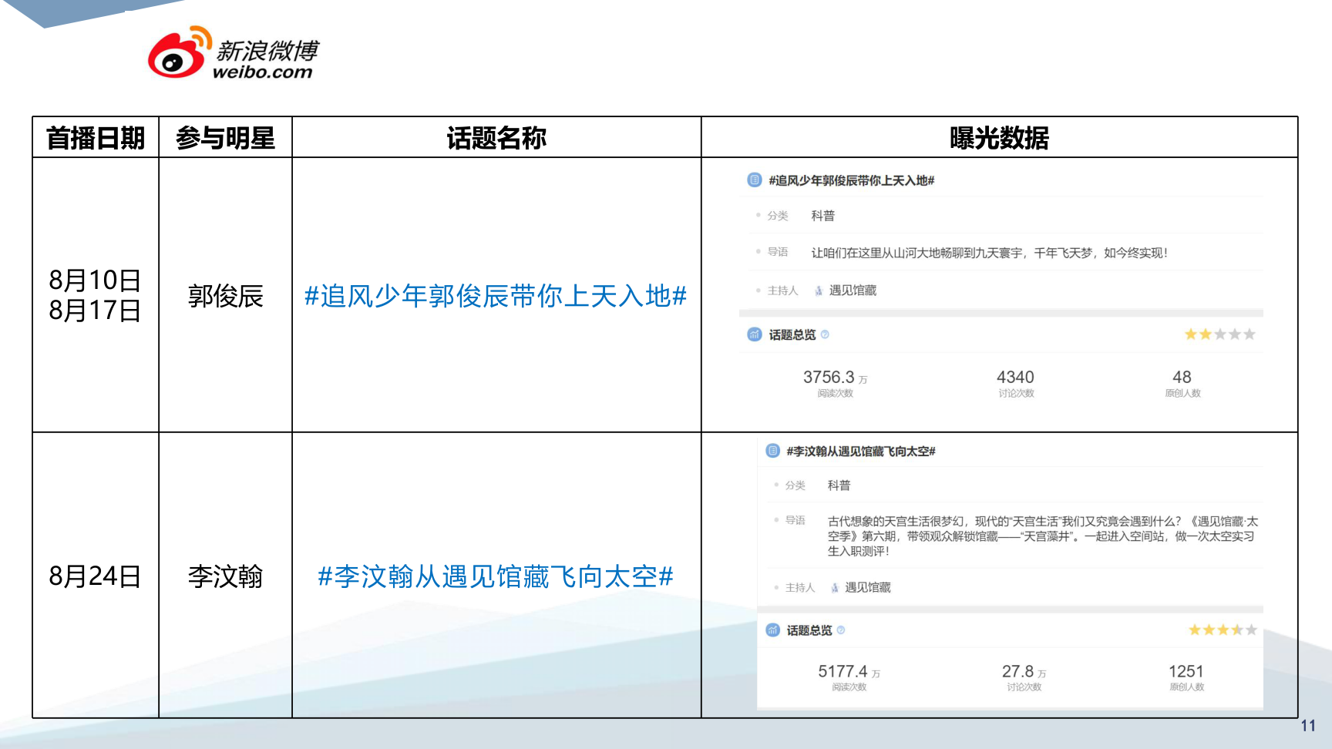Click the 5177.4万 read count
The height and width of the screenshot is (749, 1332).
pos(849,672)
